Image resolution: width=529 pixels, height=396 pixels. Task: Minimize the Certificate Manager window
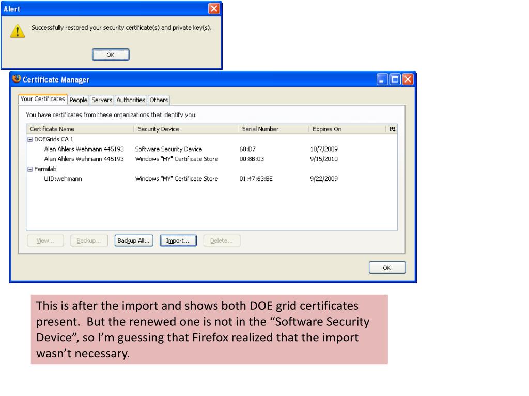point(382,80)
